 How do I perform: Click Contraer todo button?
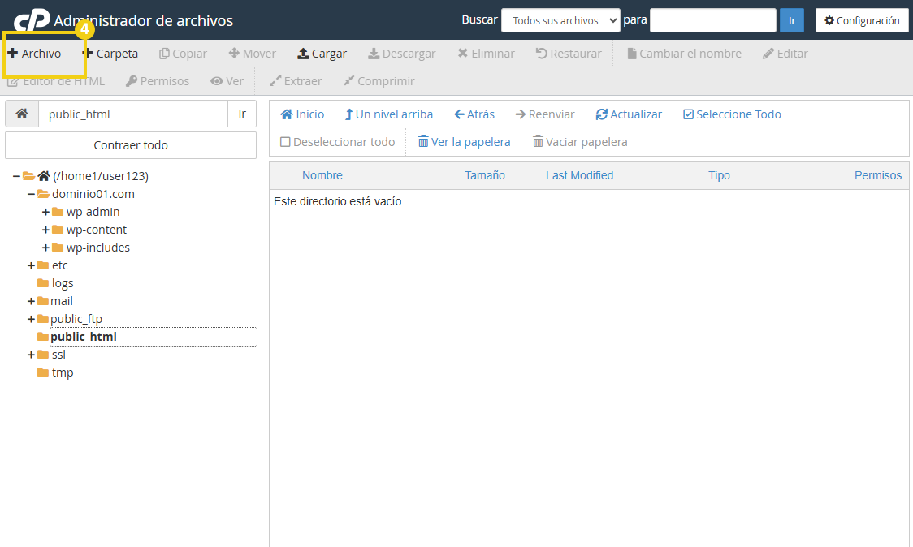pos(131,145)
